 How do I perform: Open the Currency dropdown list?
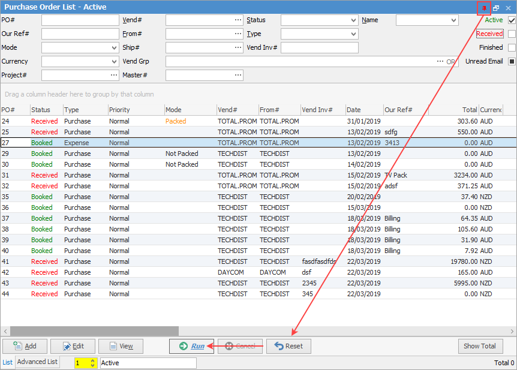click(x=114, y=61)
